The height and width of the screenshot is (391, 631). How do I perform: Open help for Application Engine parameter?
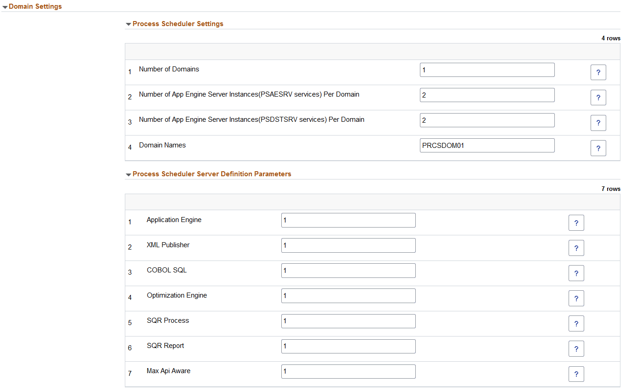point(576,223)
